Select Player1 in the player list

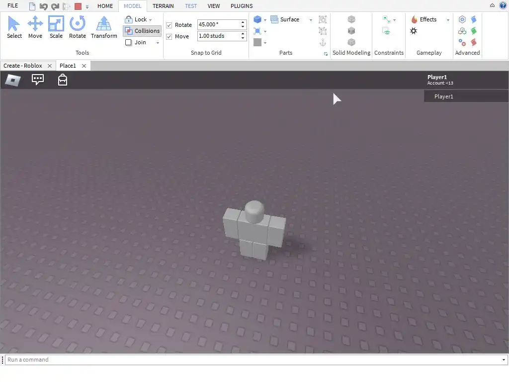466,96
